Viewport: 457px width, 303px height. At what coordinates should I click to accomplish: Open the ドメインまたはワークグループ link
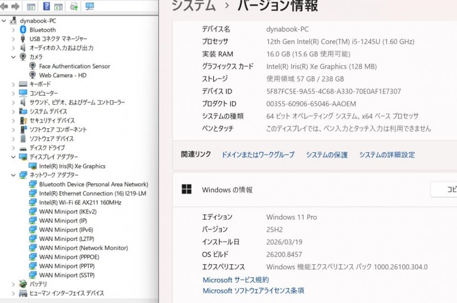tap(258, 155)
